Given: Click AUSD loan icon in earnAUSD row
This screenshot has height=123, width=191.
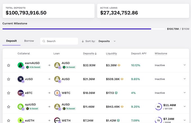Looking at the screenshot, I should pos(57,65).
